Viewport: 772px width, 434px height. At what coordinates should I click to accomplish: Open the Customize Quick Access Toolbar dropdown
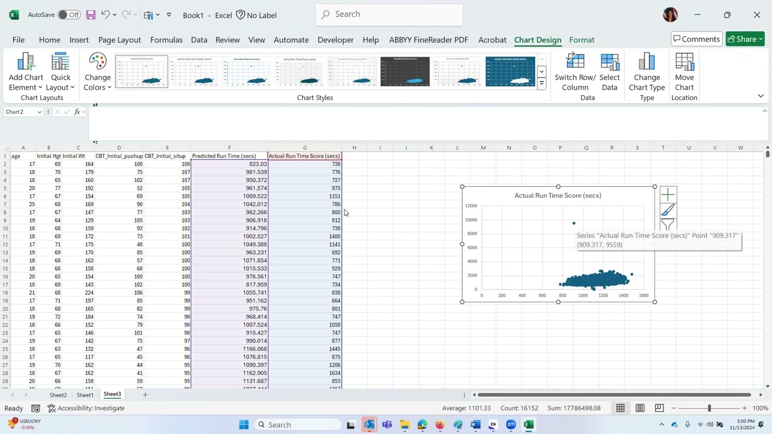tap(169, 14)
